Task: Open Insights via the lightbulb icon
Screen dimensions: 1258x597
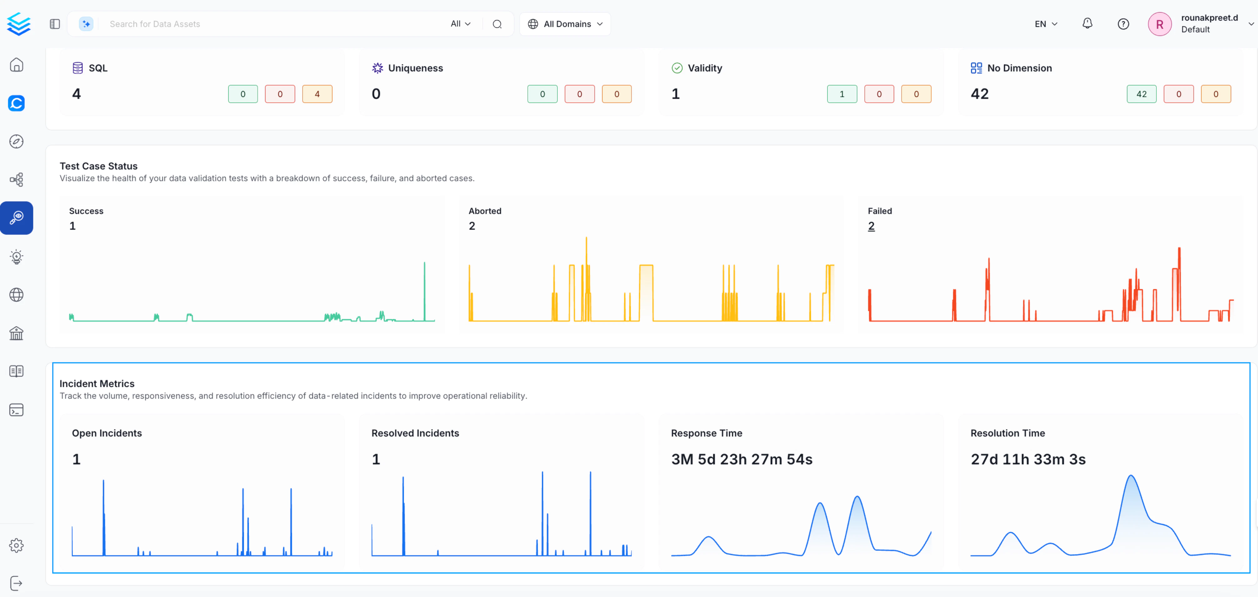Action: [17, 257]
